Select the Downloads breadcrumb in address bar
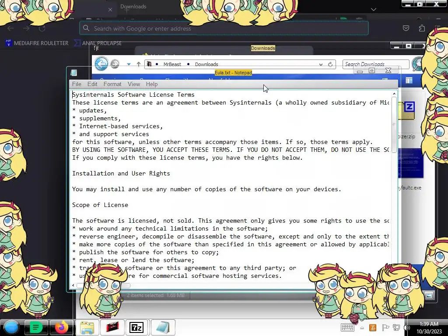This screenshot has width=448, height=336. coord(206,64)
